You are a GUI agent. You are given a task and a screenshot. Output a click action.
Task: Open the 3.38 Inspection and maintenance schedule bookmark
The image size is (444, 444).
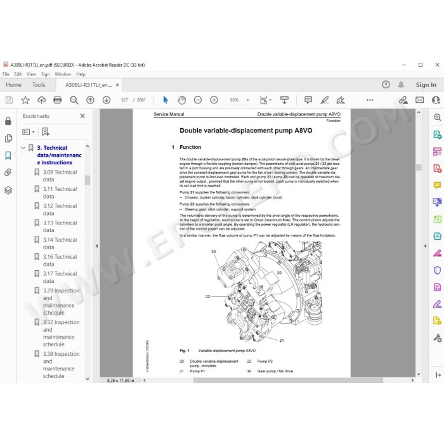[61, 365]
